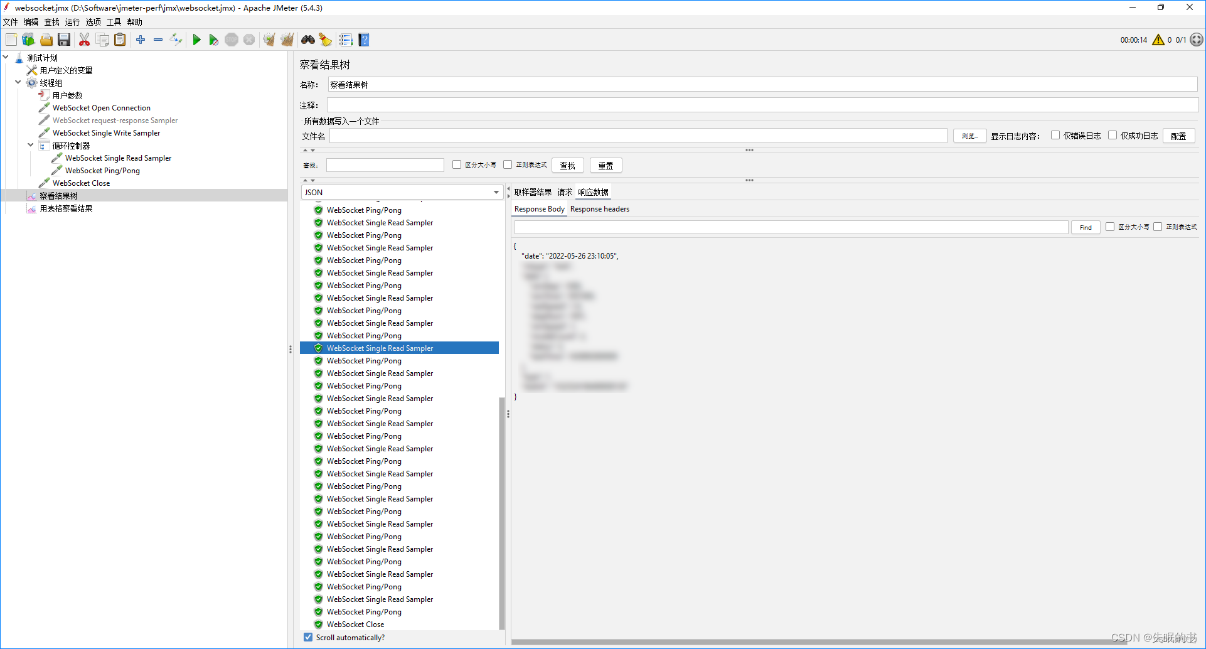Select 用表格察看结果 tree item
Viewport: 1206px width, 649px height.
click(x=67, y=208)
